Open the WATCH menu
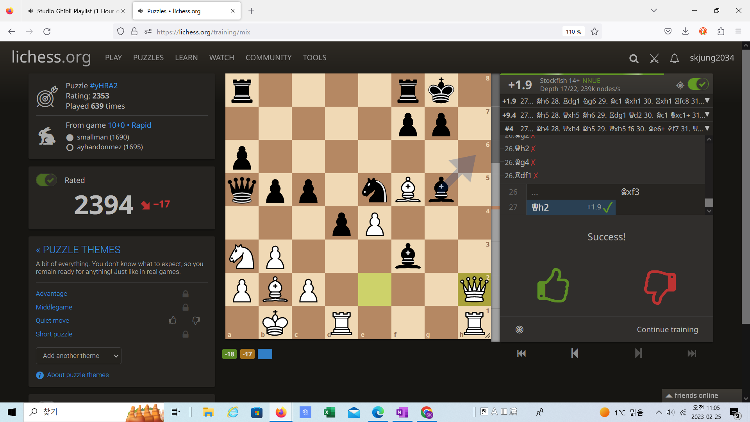The width and height of the screenshot is (750, 422). pyautogui.click(x=221, y=57)
